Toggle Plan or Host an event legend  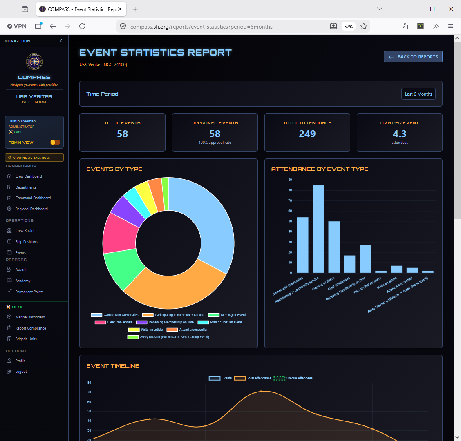[x=219, y=322]
